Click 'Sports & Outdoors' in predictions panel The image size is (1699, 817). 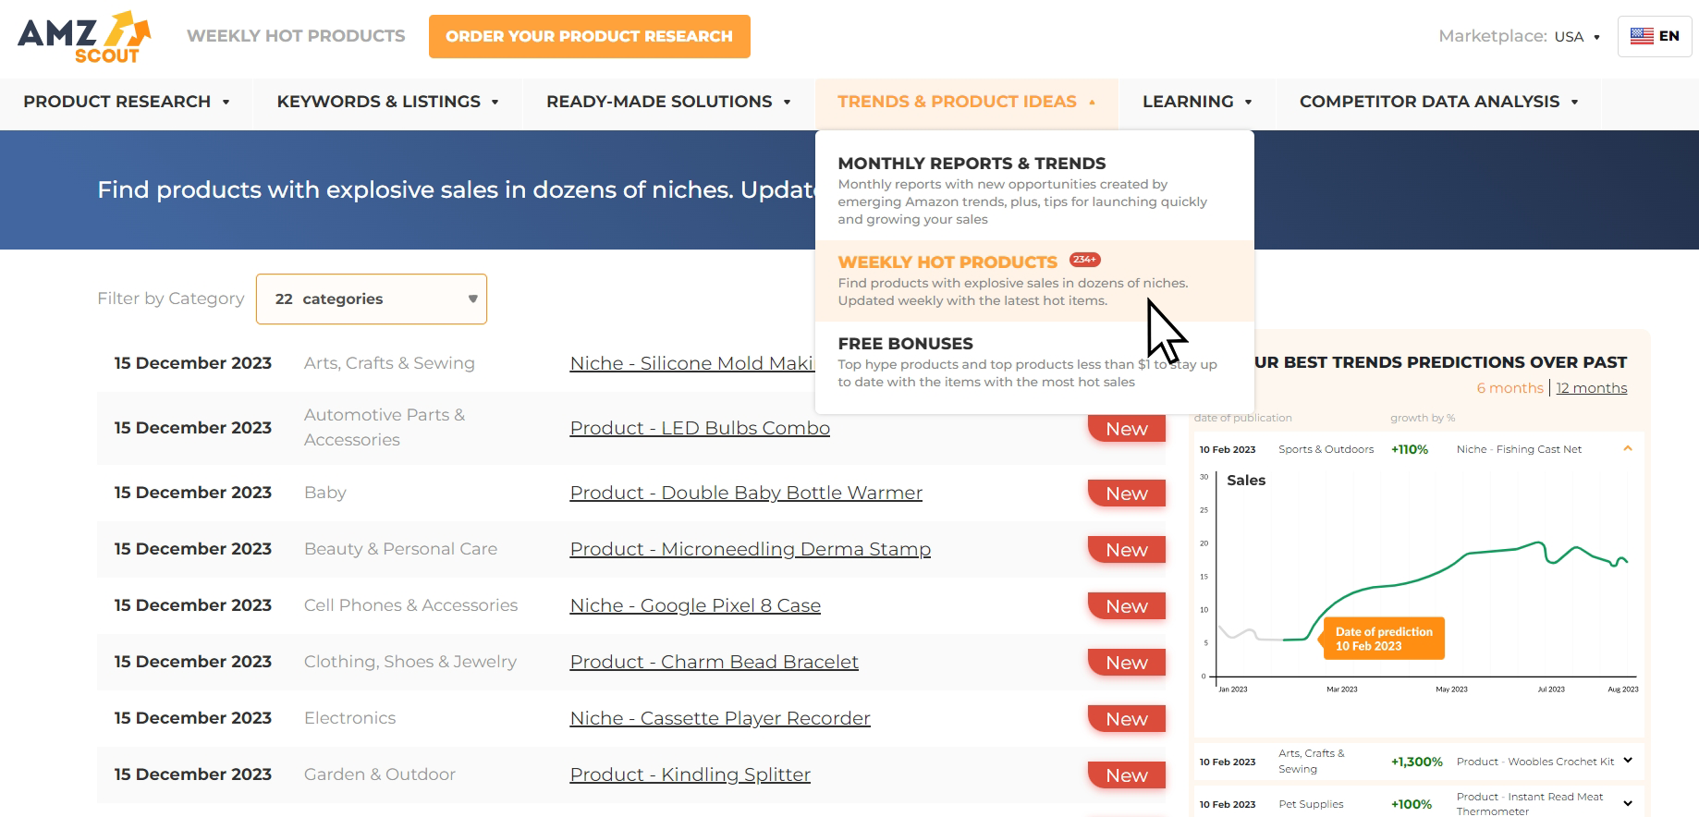pos(1326,449)
